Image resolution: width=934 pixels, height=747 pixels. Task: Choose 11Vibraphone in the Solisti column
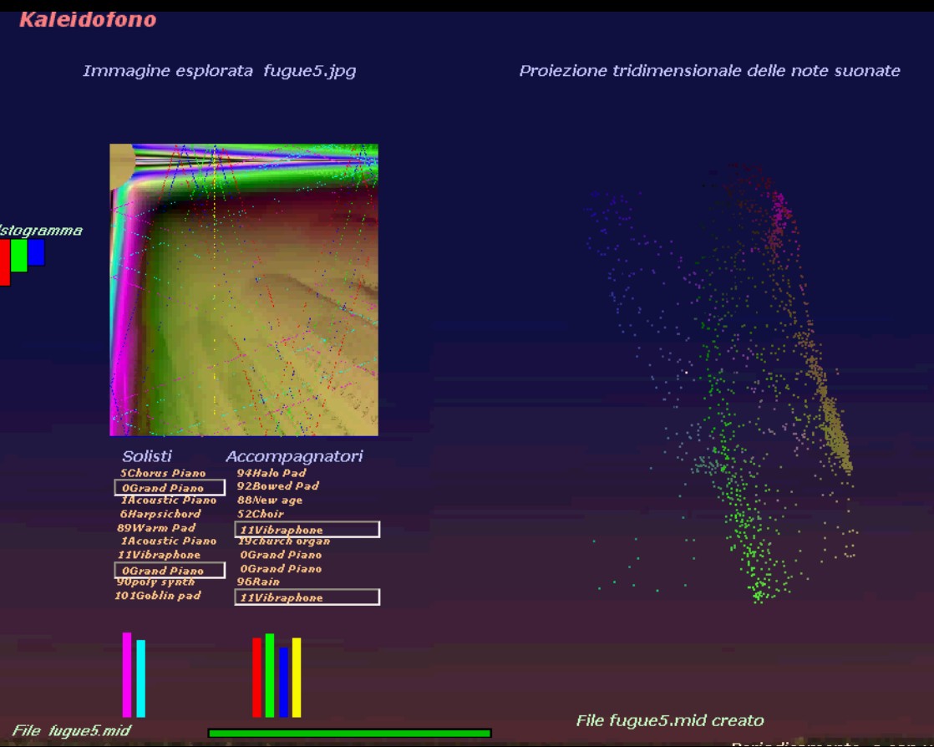(x=159, y=555)
